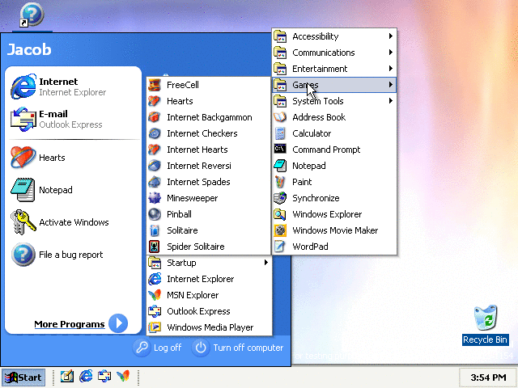
Task: Click the Pinball ball icon
Action: point(155,214)
